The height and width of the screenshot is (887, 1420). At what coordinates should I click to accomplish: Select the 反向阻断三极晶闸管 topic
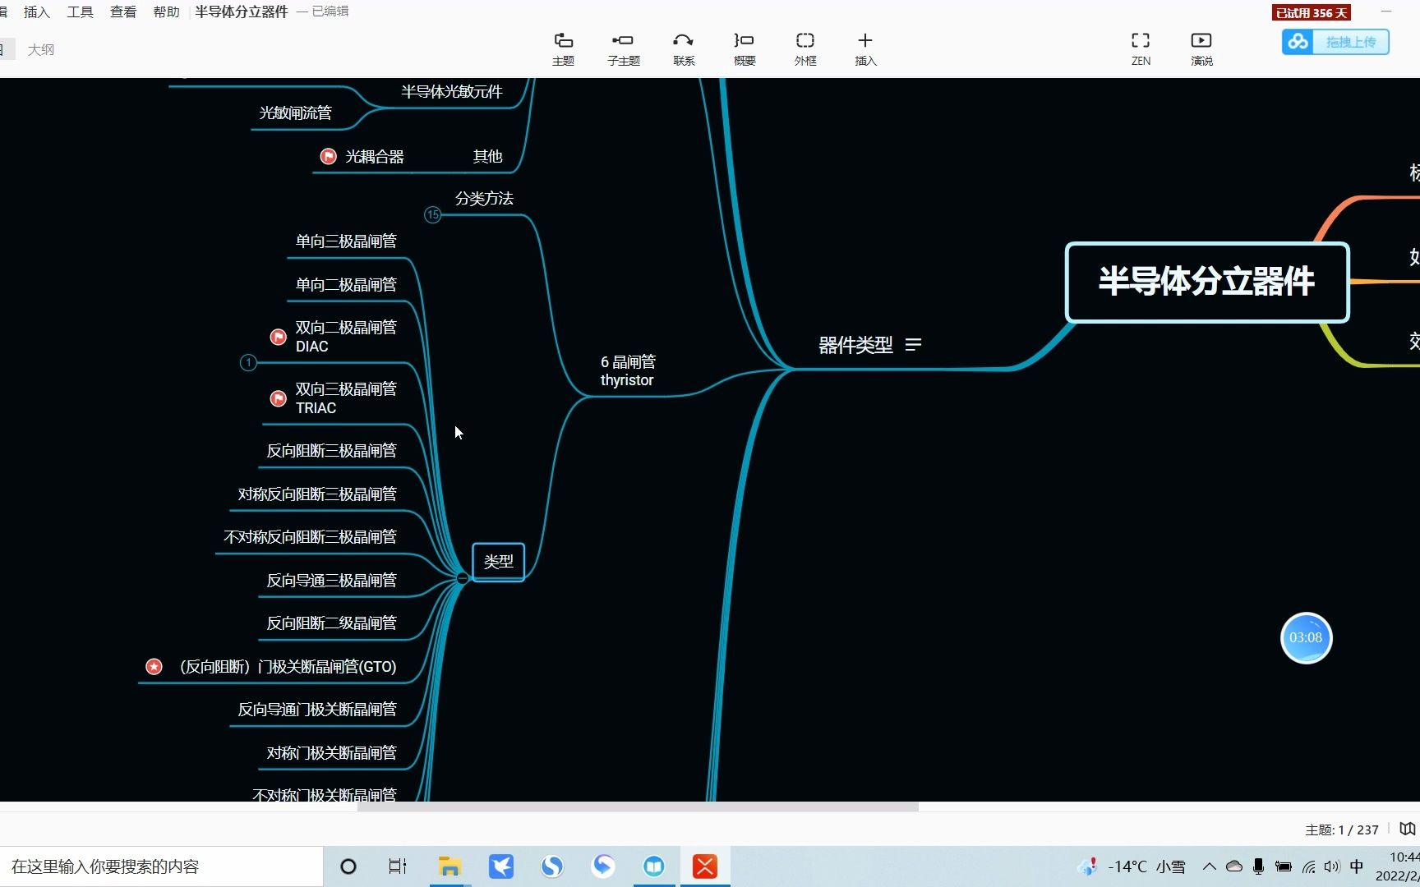click(332, 450)
